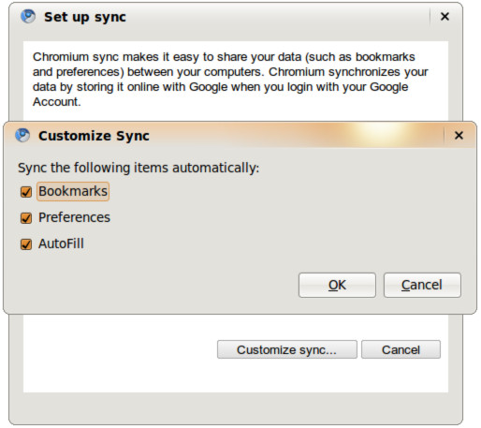
Task: Click the Chromium icon in Set up sync title bar
Action: 28,17
